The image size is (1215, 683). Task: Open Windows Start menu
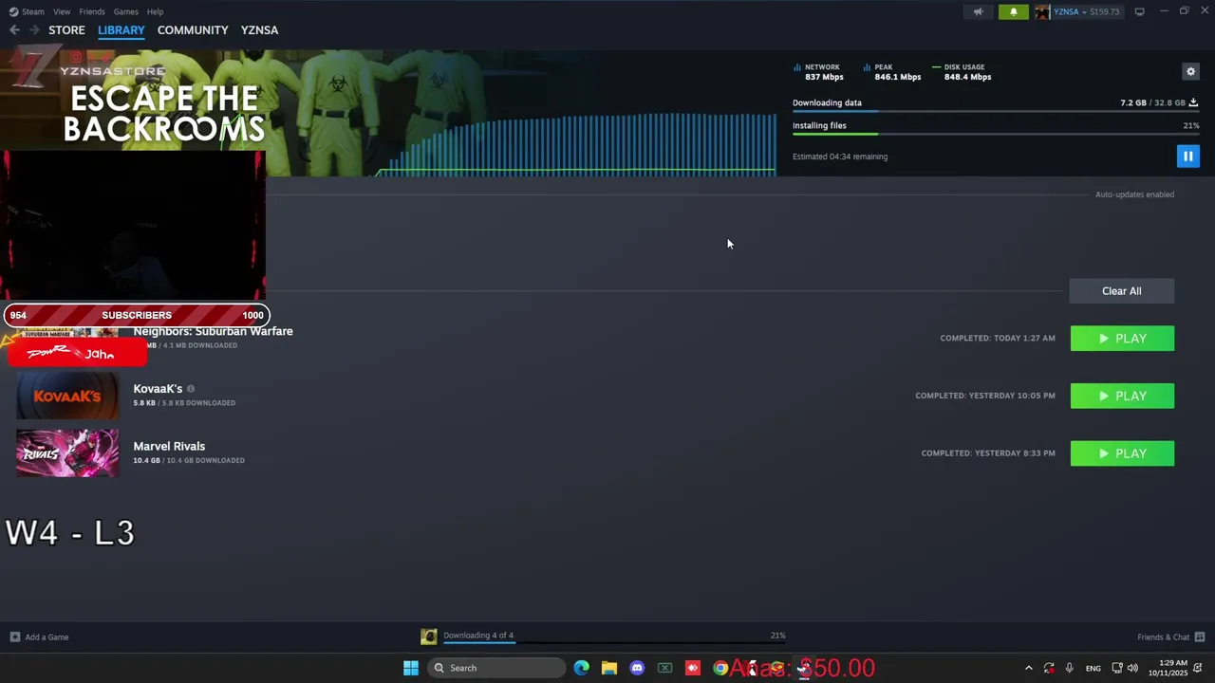[410, 668]
